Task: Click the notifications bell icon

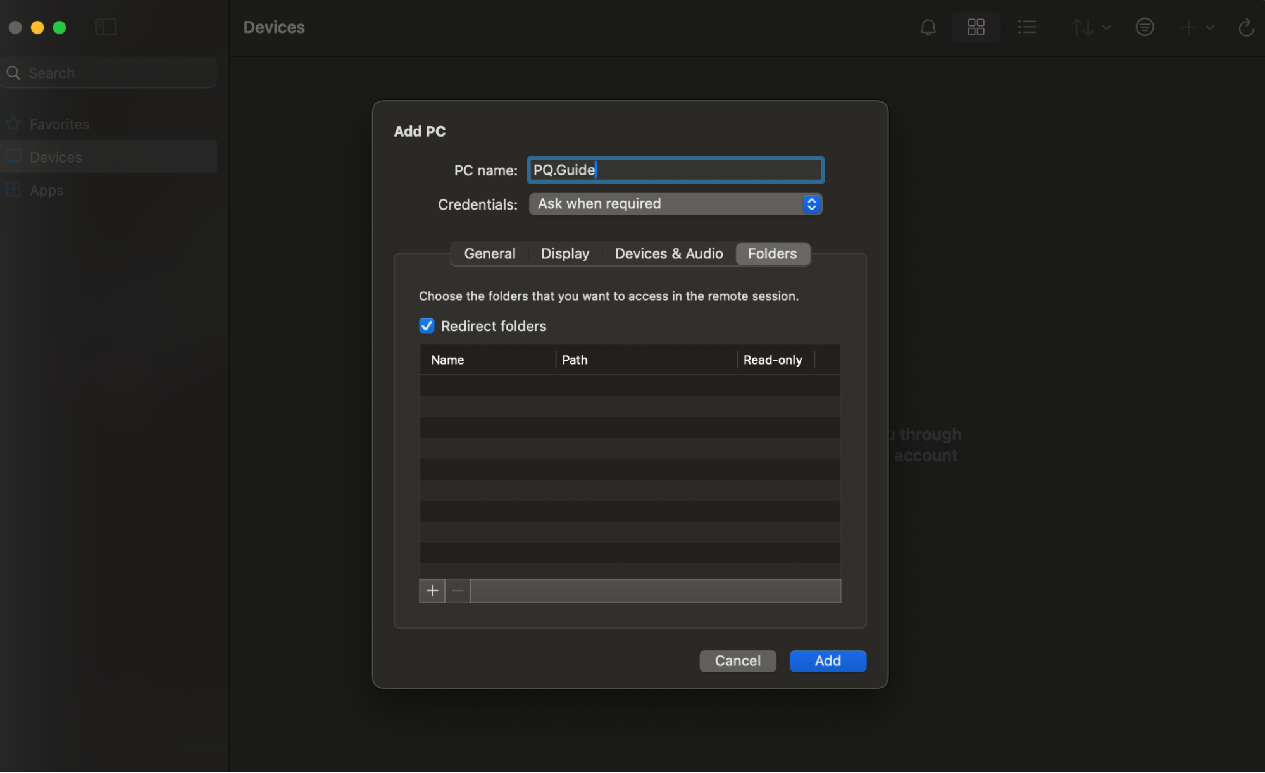Action: pos(928,27)
